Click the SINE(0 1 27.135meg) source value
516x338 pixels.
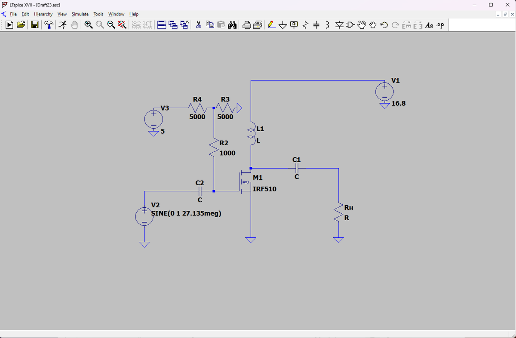pos(187,213)
